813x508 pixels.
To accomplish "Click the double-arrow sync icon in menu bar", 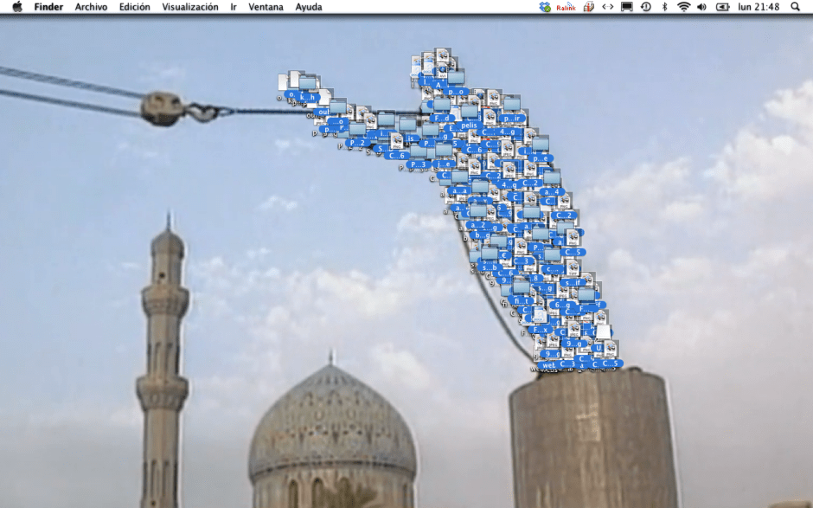I will coord(607,7).
